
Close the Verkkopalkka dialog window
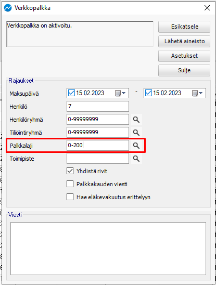207,8
